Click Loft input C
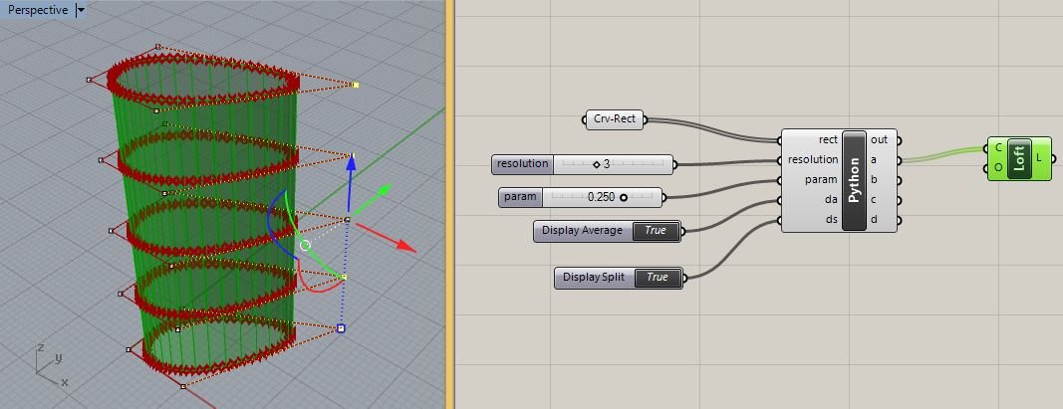This screenshot has width=1063, height=409. point(998,147)
